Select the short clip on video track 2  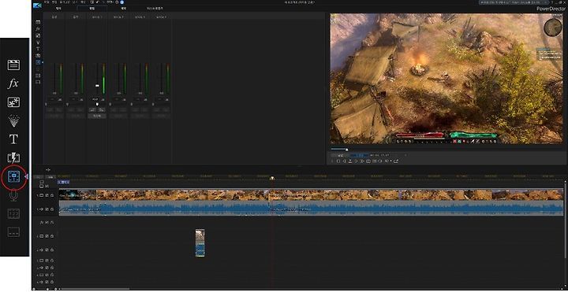pos(200,243)
